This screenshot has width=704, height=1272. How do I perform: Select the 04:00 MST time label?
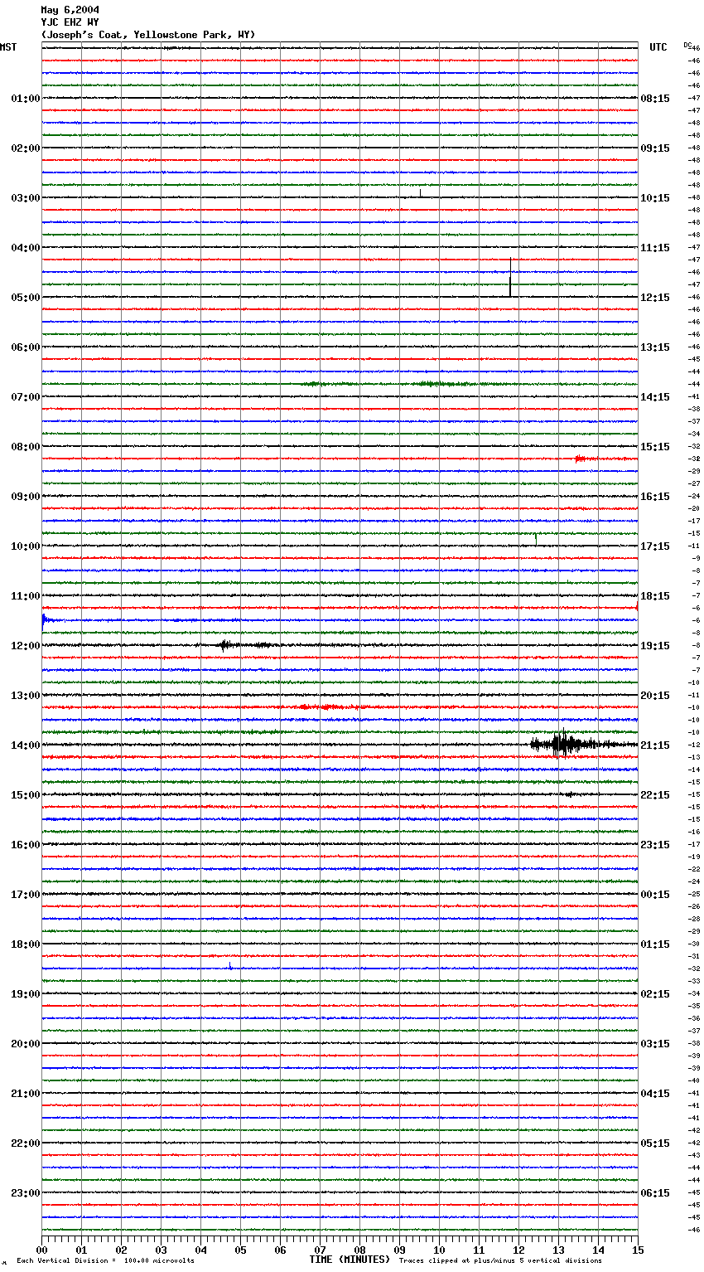click(x=26, y=248)
